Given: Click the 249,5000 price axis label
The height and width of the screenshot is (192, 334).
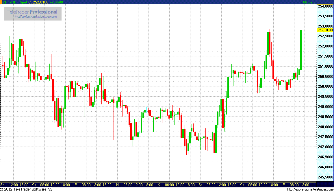Looking at the screenshot, I should pyautogui.click(x=325, y=97).
